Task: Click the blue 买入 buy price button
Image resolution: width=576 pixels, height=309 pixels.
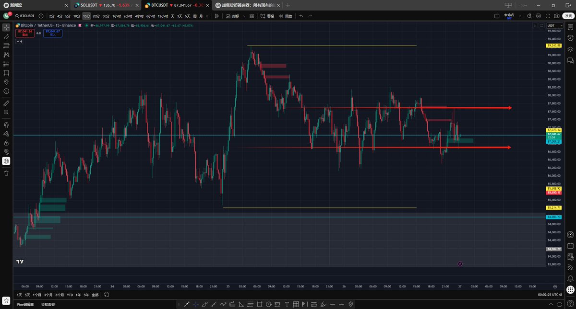Action: (53, 33)
